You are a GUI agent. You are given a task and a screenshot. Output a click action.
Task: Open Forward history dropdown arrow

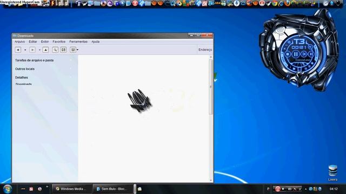tap(39, 50)
